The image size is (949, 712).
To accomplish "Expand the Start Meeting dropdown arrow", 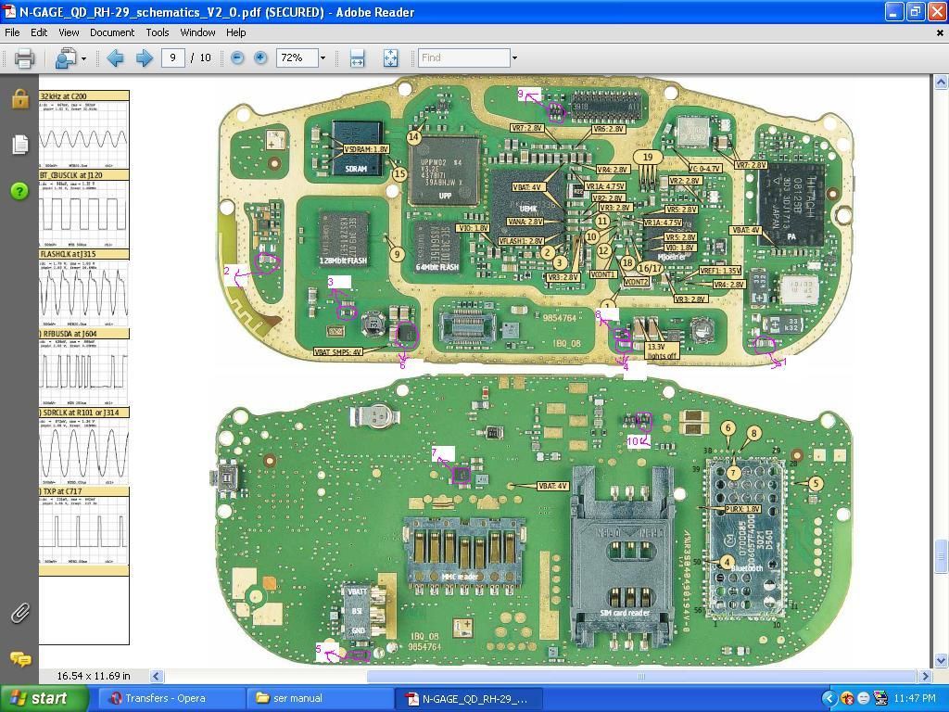I will coord(83,58).
